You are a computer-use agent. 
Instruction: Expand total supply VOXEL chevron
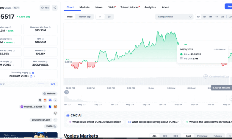tap(13, 65)
